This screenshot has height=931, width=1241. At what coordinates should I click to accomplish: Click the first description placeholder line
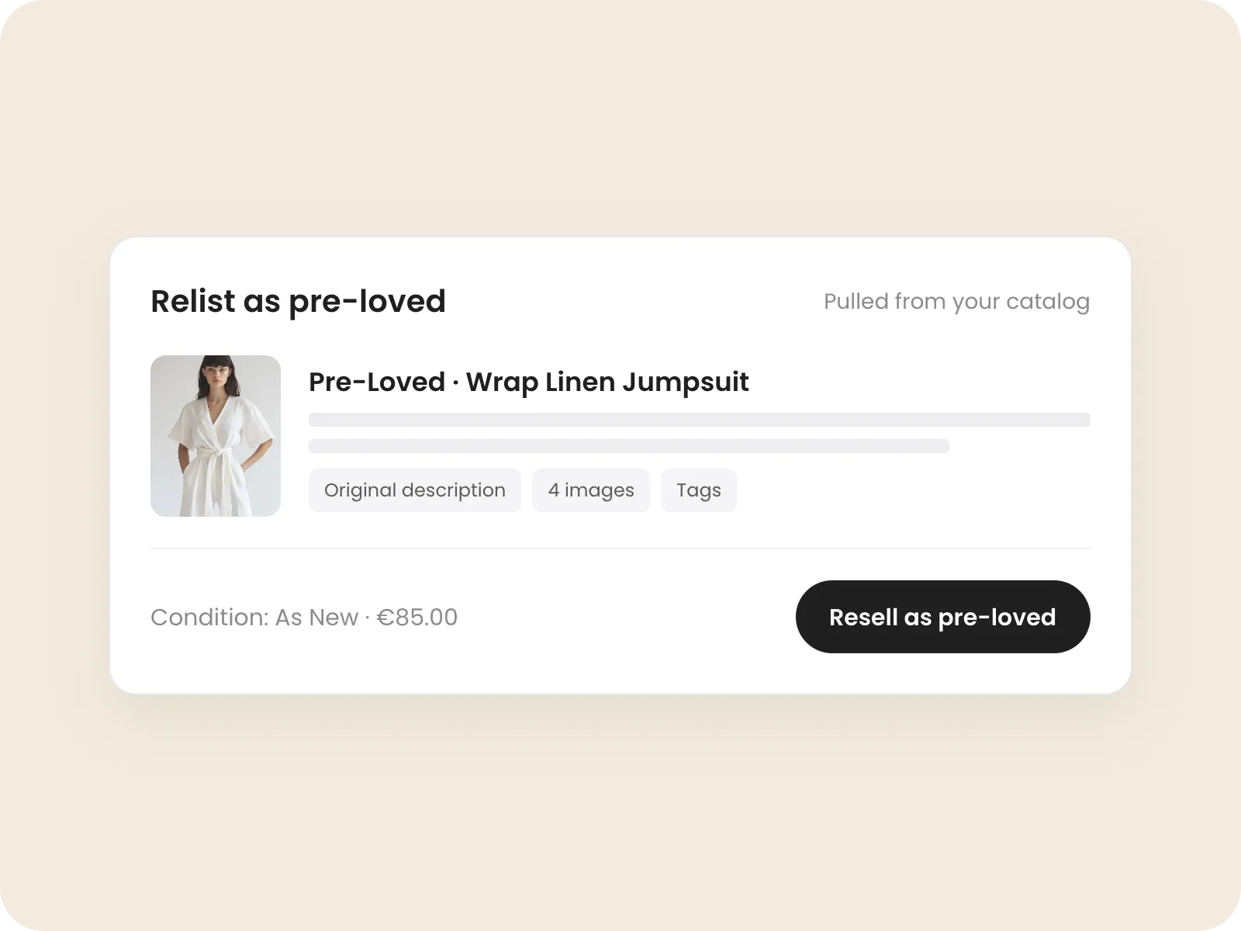tap(700, 420)
